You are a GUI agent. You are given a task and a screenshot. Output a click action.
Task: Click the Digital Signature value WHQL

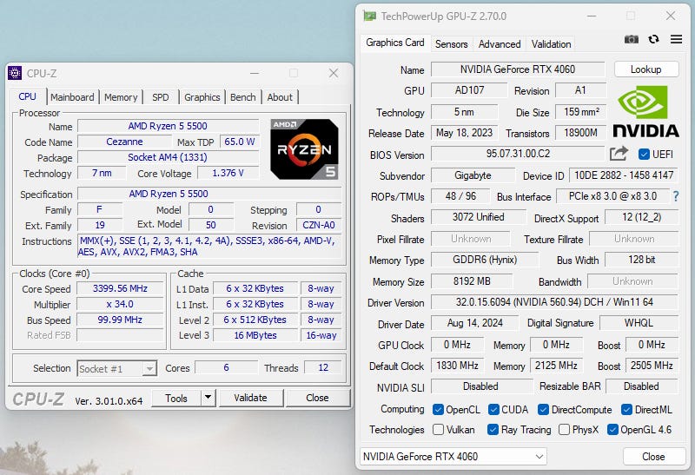(639, 323)
